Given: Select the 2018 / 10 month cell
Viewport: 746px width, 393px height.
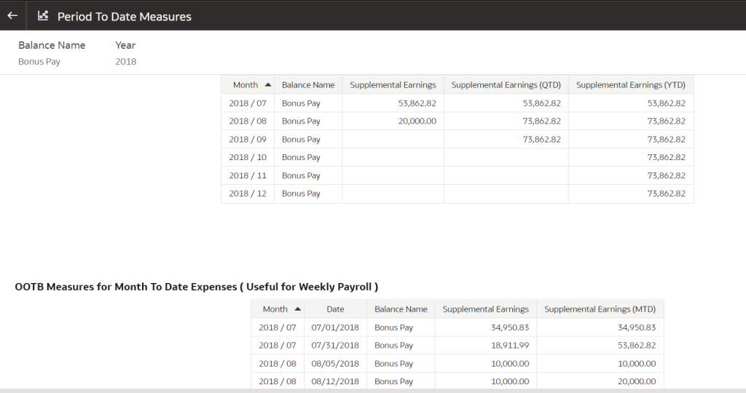Looking at the screenshot, I should (248, 157).
